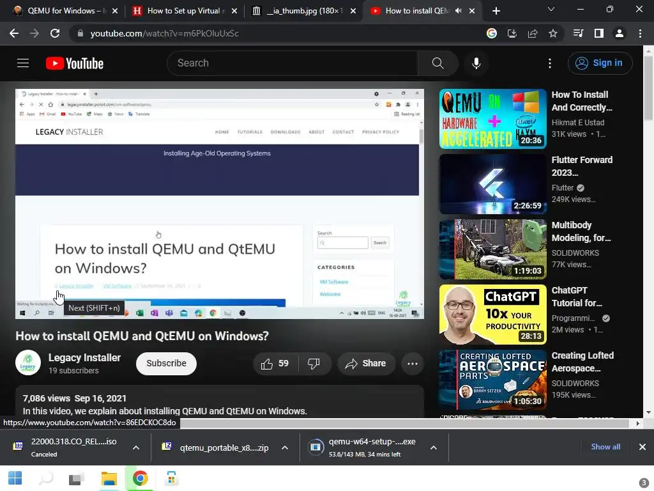Expand the tab search chevron
This screenshot has width=654, height=491.
click(551, 9)
